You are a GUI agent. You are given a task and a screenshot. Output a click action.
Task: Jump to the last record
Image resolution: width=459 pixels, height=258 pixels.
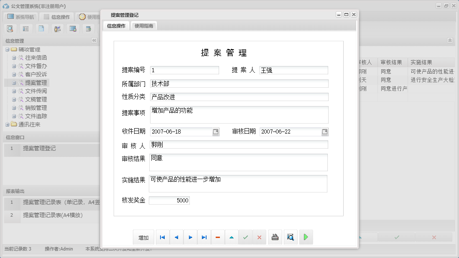[204, 237]
